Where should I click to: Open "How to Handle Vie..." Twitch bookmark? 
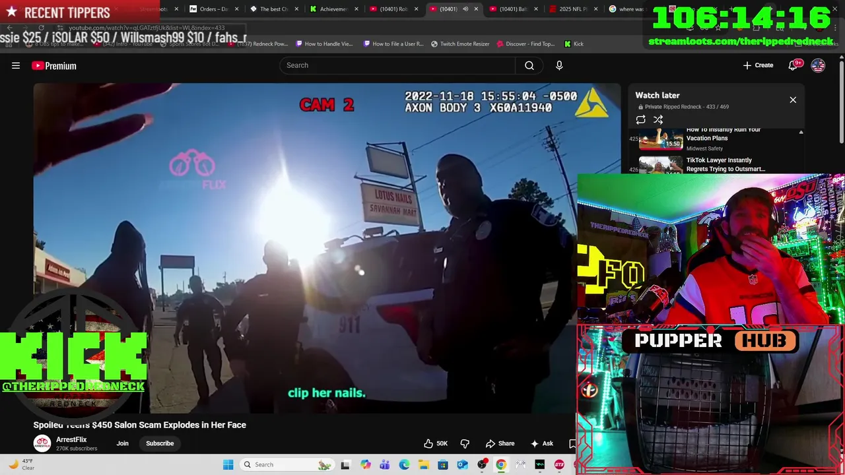point(324,44)
